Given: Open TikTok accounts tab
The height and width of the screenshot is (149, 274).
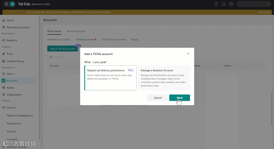Looking at the screenshot, I should pos(85,39).
